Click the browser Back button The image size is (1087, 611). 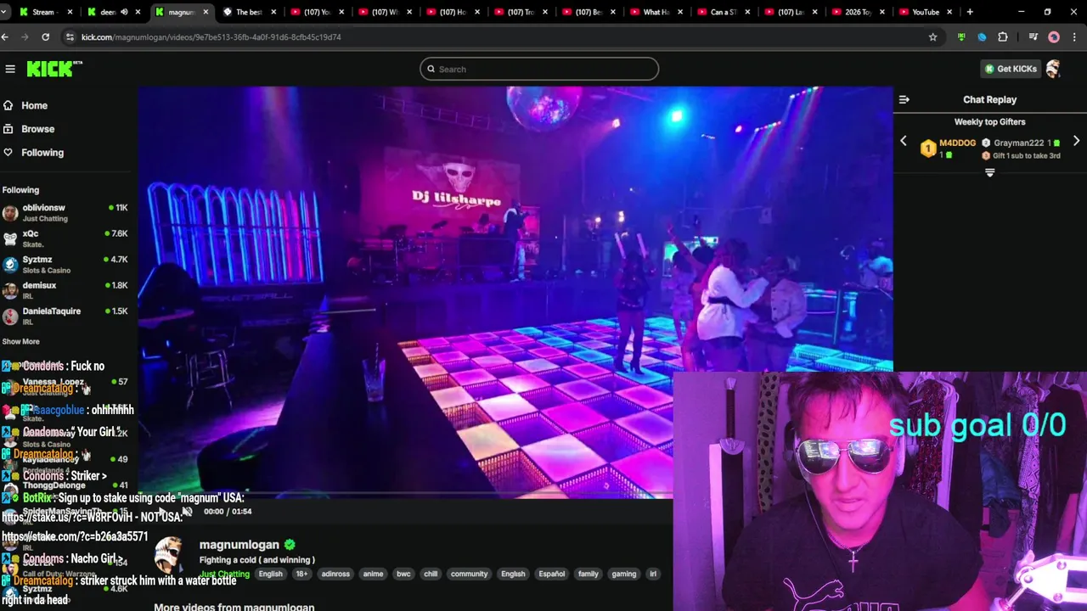pos(6,37)
